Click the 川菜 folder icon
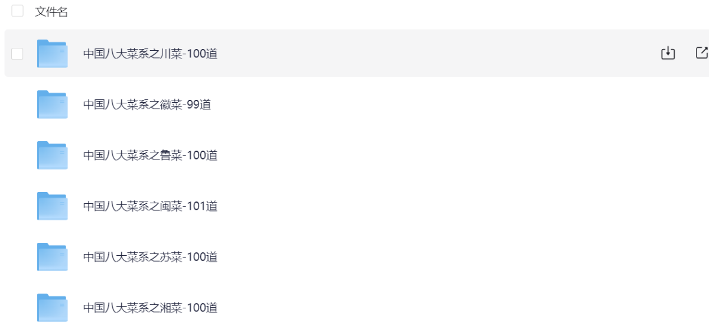709x332 pixels. pyautogui.click(x=52, y=53)
